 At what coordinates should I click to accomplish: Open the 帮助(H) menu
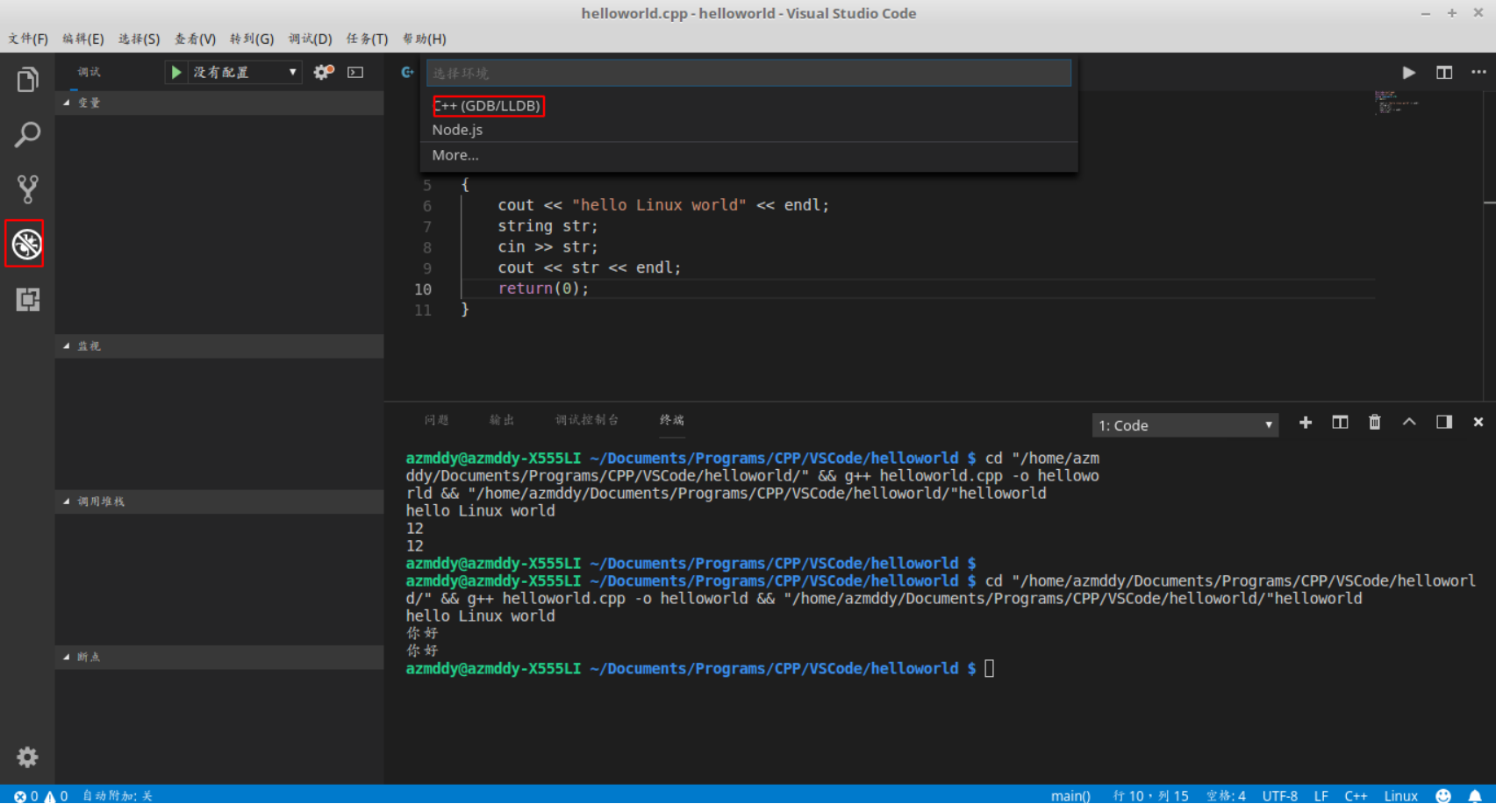[x=424, y=39]
